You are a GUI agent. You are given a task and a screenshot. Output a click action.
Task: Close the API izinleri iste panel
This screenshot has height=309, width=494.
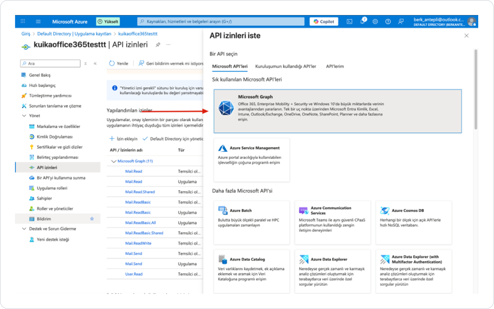point(466,36)
